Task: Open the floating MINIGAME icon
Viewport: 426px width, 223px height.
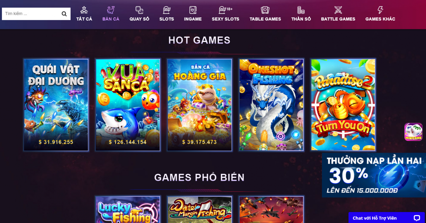Action: coord(413,132)
